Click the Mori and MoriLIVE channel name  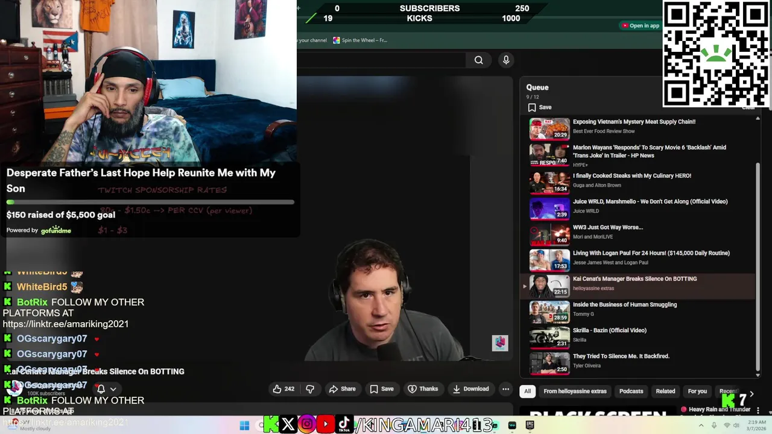pyautogui.click(x=593, y=237)
